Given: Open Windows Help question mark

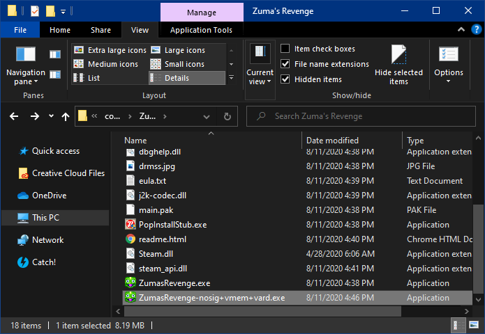Looking at the screenshot, I should click(477, 30).
